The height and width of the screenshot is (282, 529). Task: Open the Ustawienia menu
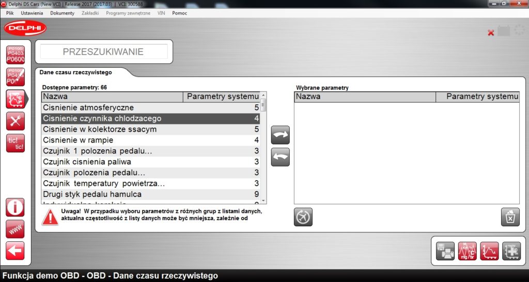click(32, 13)
